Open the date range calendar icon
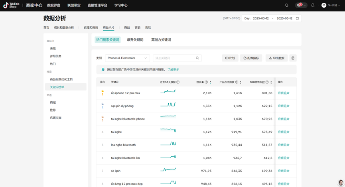Screen dimensions: 345x187 297,18
